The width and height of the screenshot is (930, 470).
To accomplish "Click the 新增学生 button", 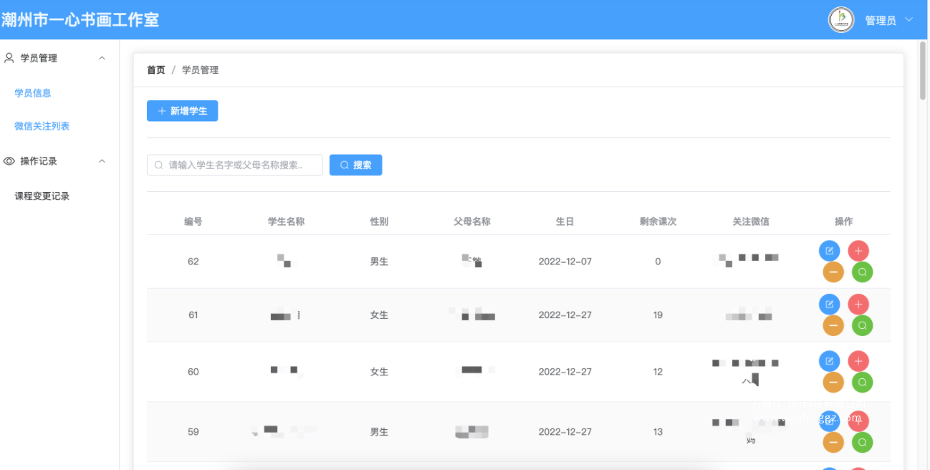I will pos(182,110).
